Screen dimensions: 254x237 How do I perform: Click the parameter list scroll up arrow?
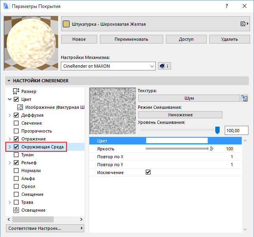click(x=245, y=140)
